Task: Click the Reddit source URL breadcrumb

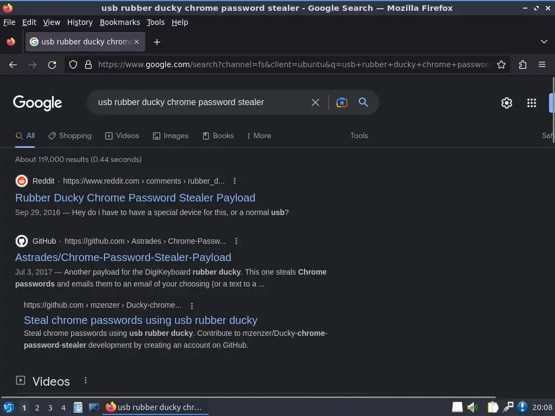Action: 144,181
